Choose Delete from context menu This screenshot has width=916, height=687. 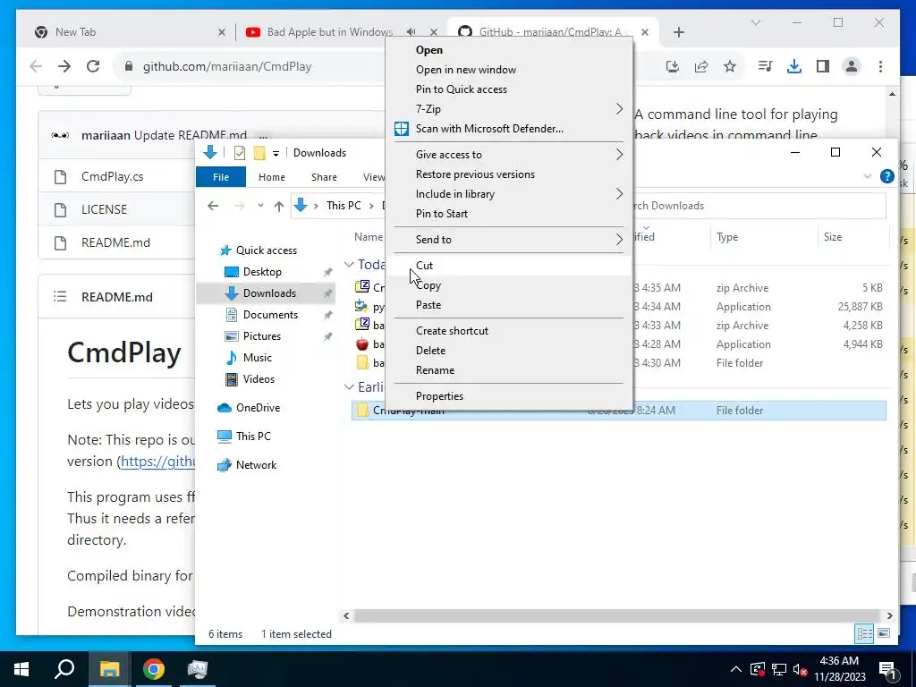point(509,351)
